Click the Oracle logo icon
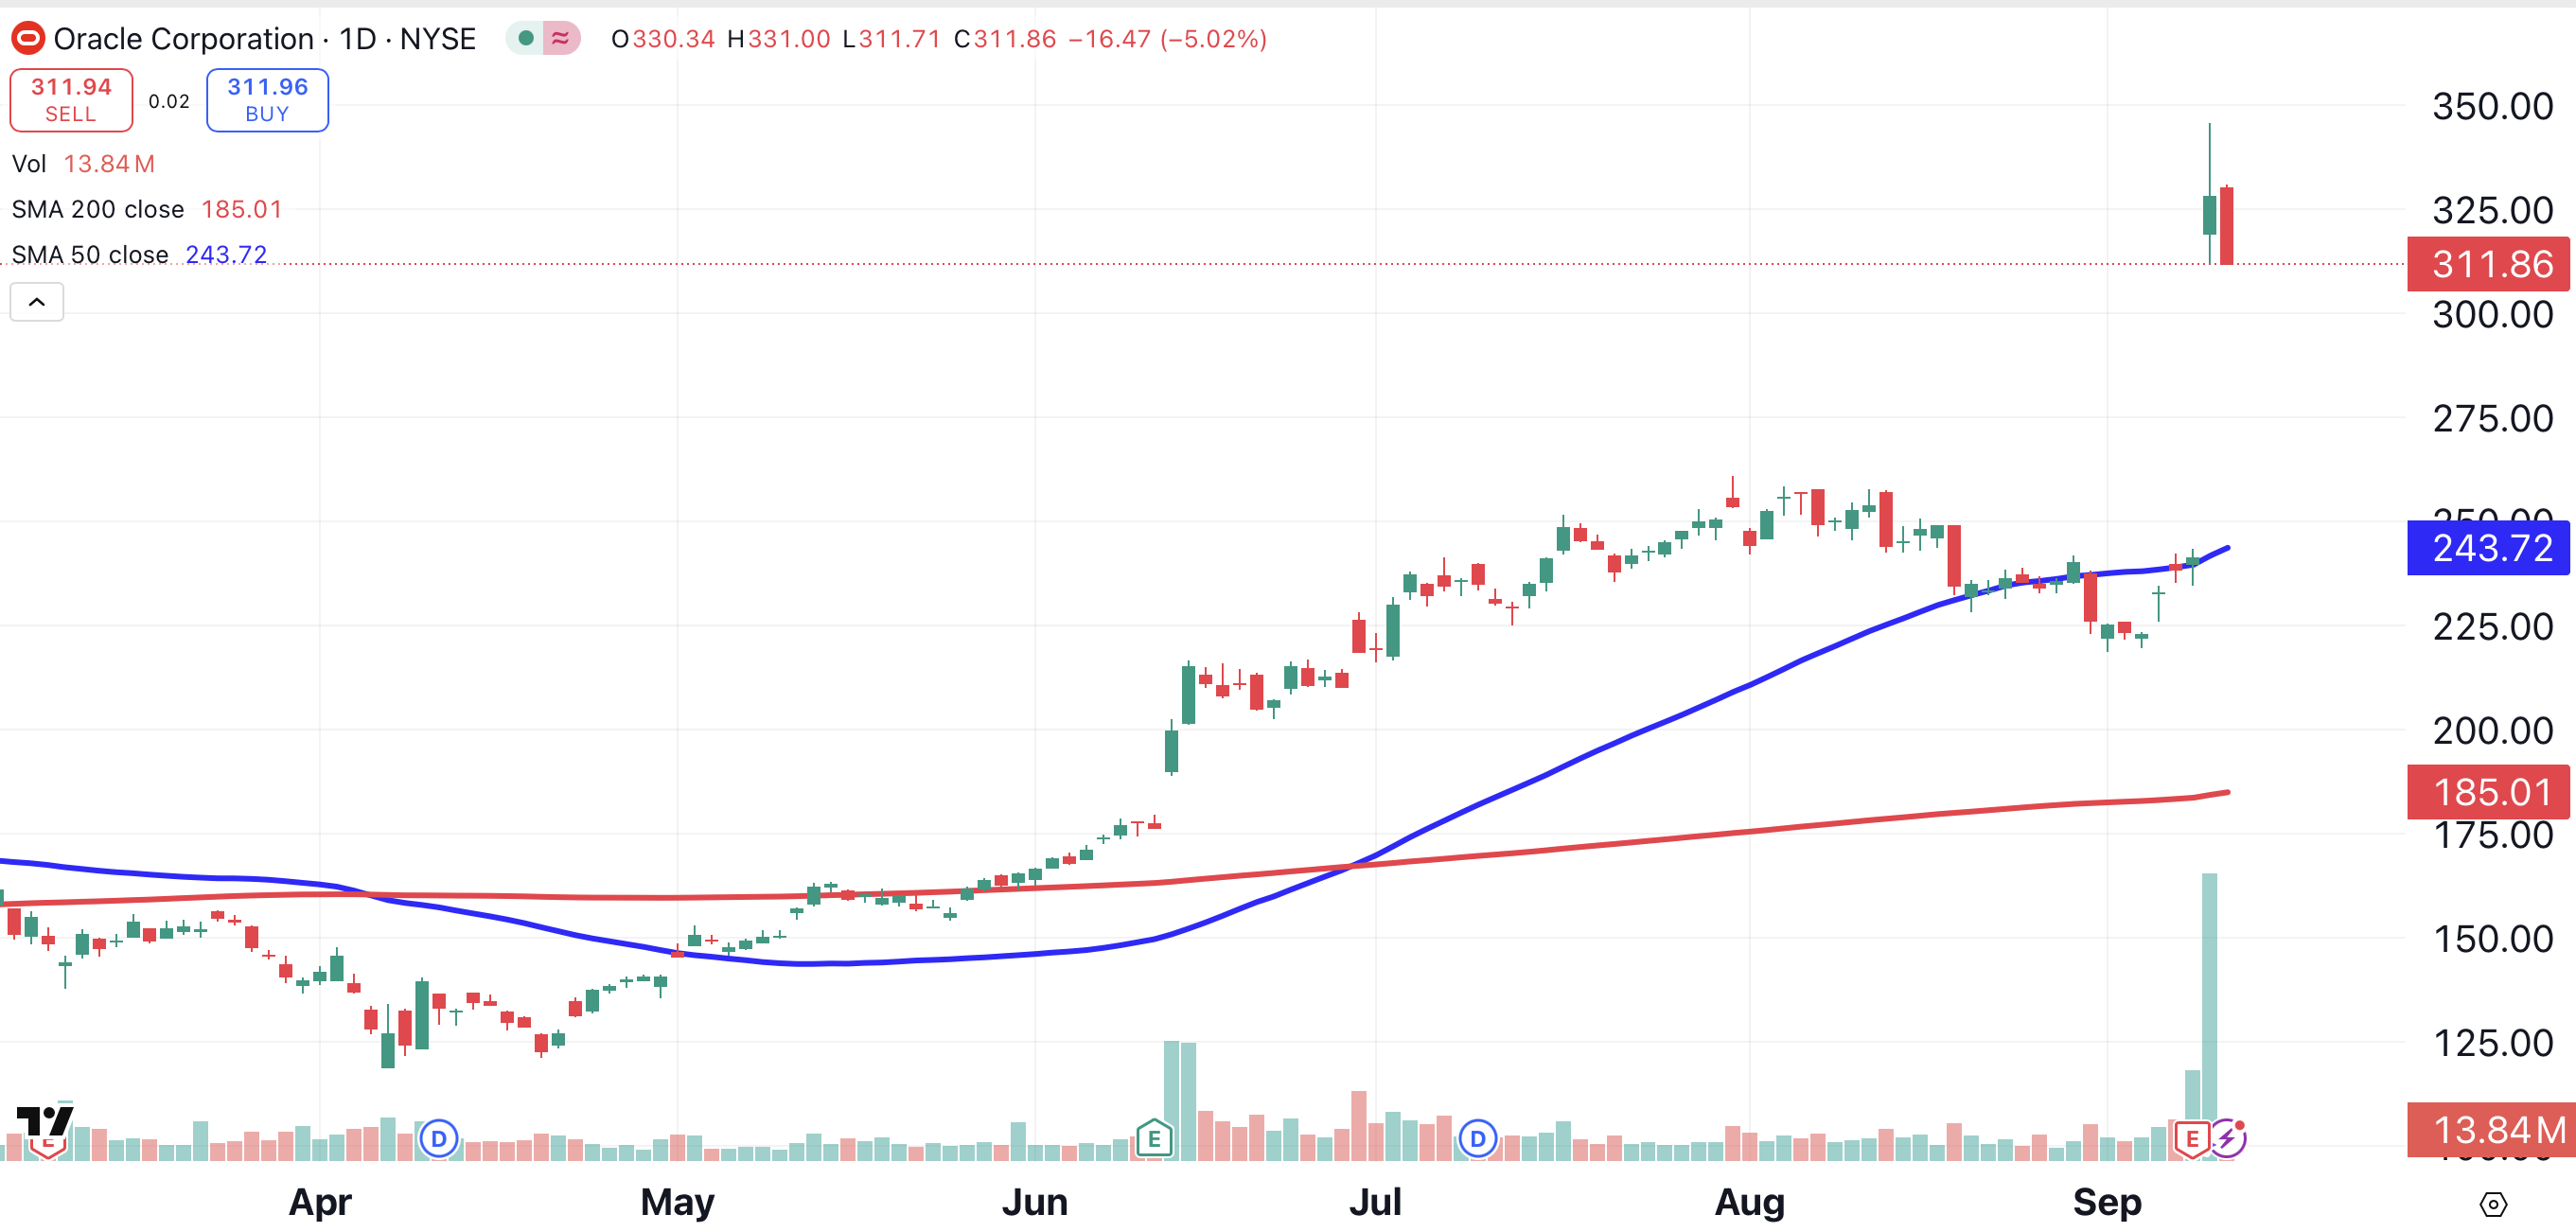Screen dimensions: 2576x1232 (27, 39)
